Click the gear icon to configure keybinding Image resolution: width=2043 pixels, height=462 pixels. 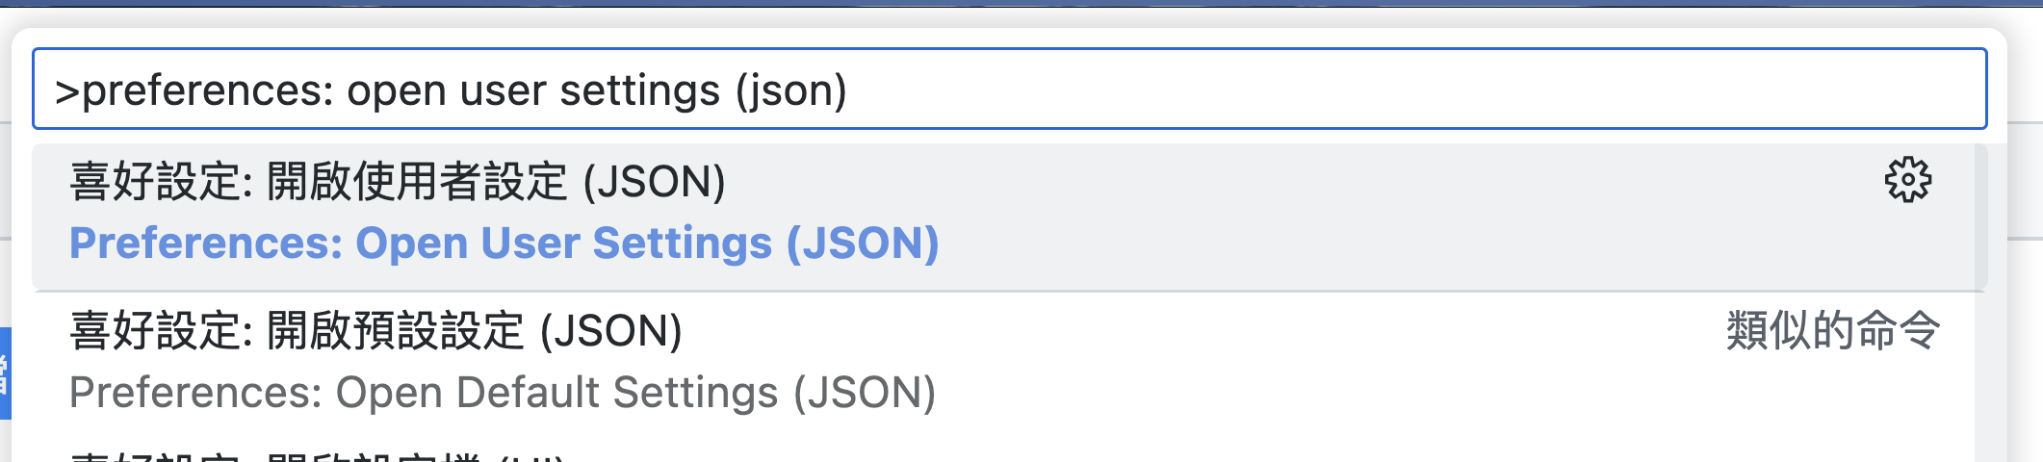click(x=1907, y=181)
